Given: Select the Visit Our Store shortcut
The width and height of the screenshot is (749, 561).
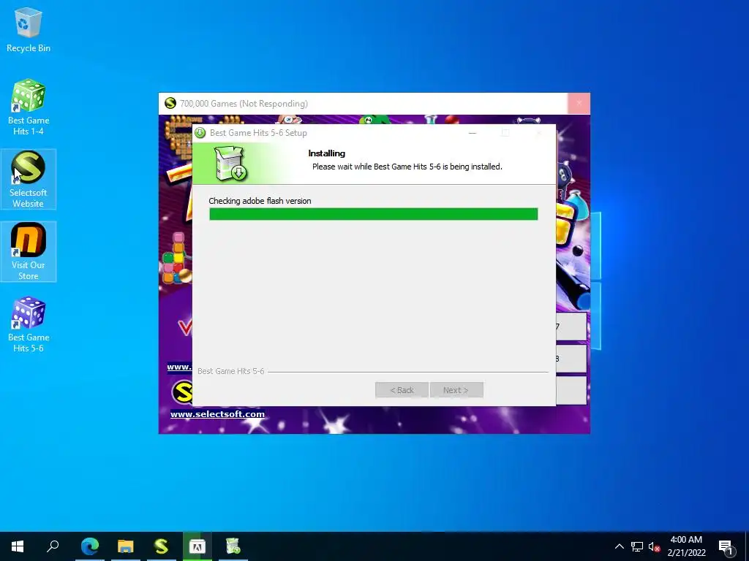Looking at the screenshot, I should (29, 251).
